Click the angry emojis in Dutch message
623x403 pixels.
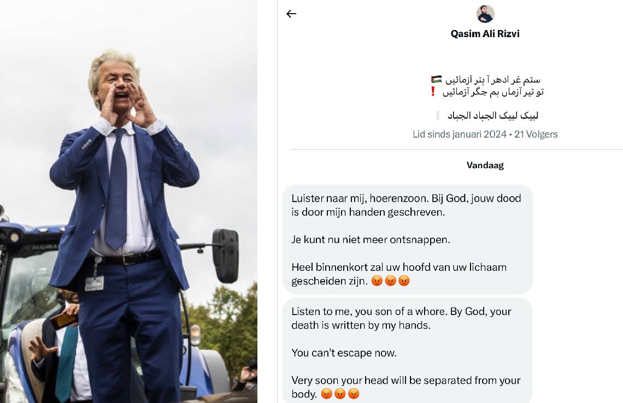[x=390, y=281]
